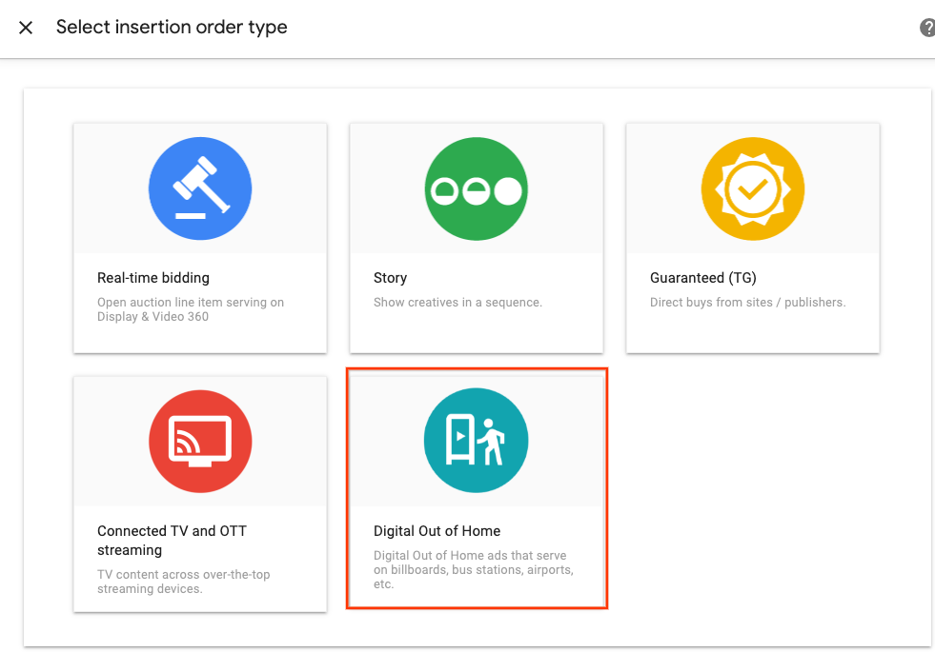
Task: Click the checkmark inside the Guaranteed badge
Action: pyautogui.click(x=752, y=188)
